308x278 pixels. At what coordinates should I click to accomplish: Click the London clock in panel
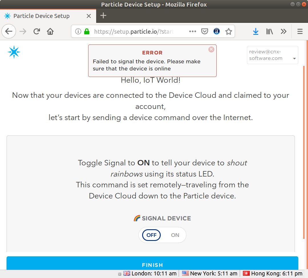click(x=154, y=273)
